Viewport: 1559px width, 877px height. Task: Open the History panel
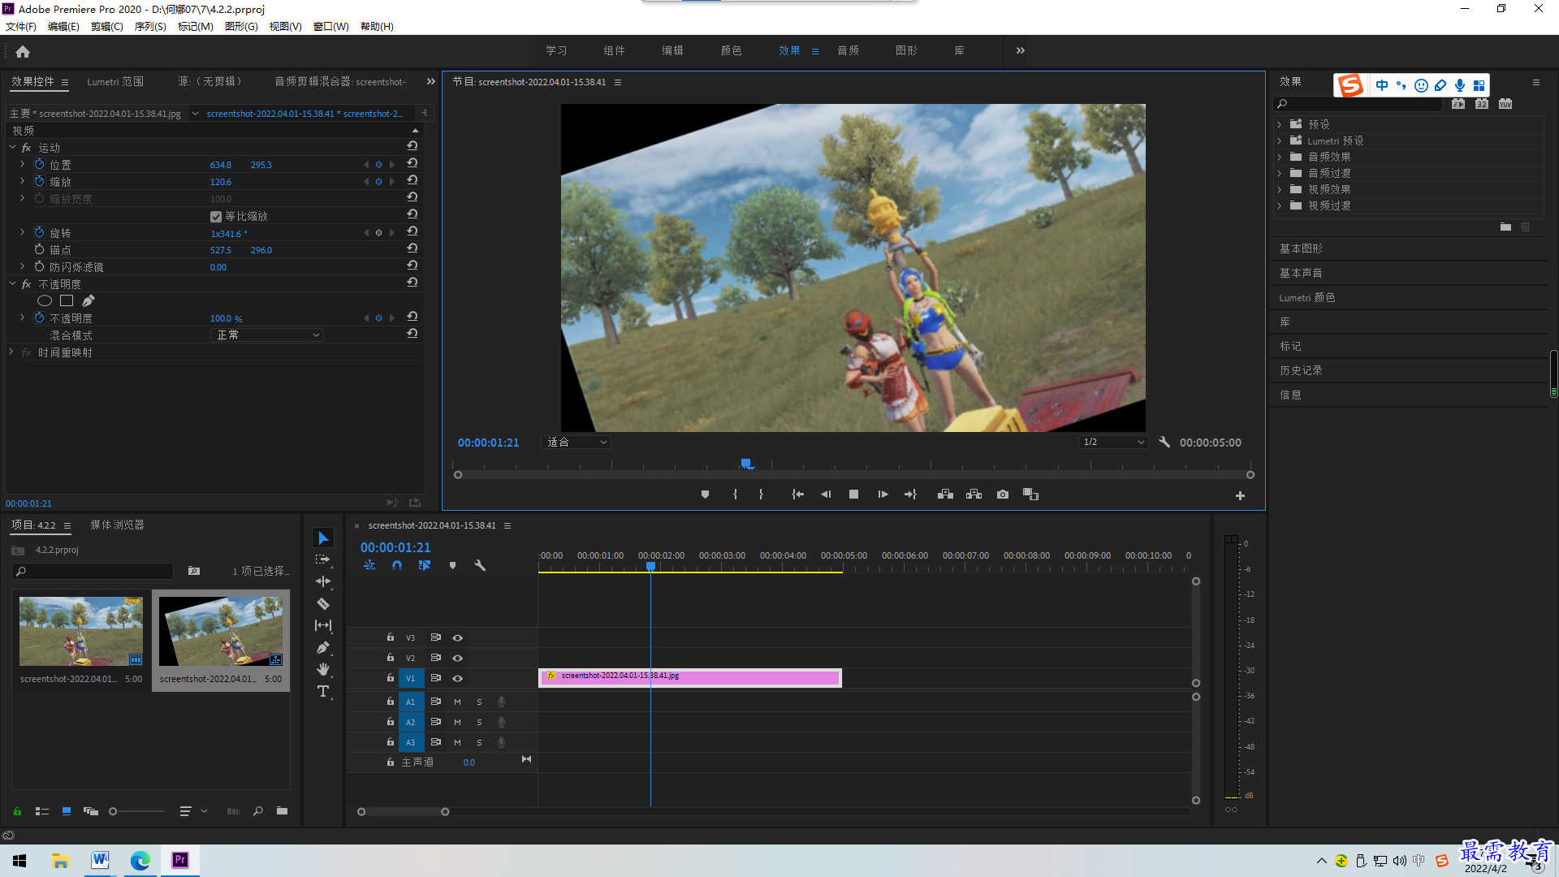(x=1301, y=370)
